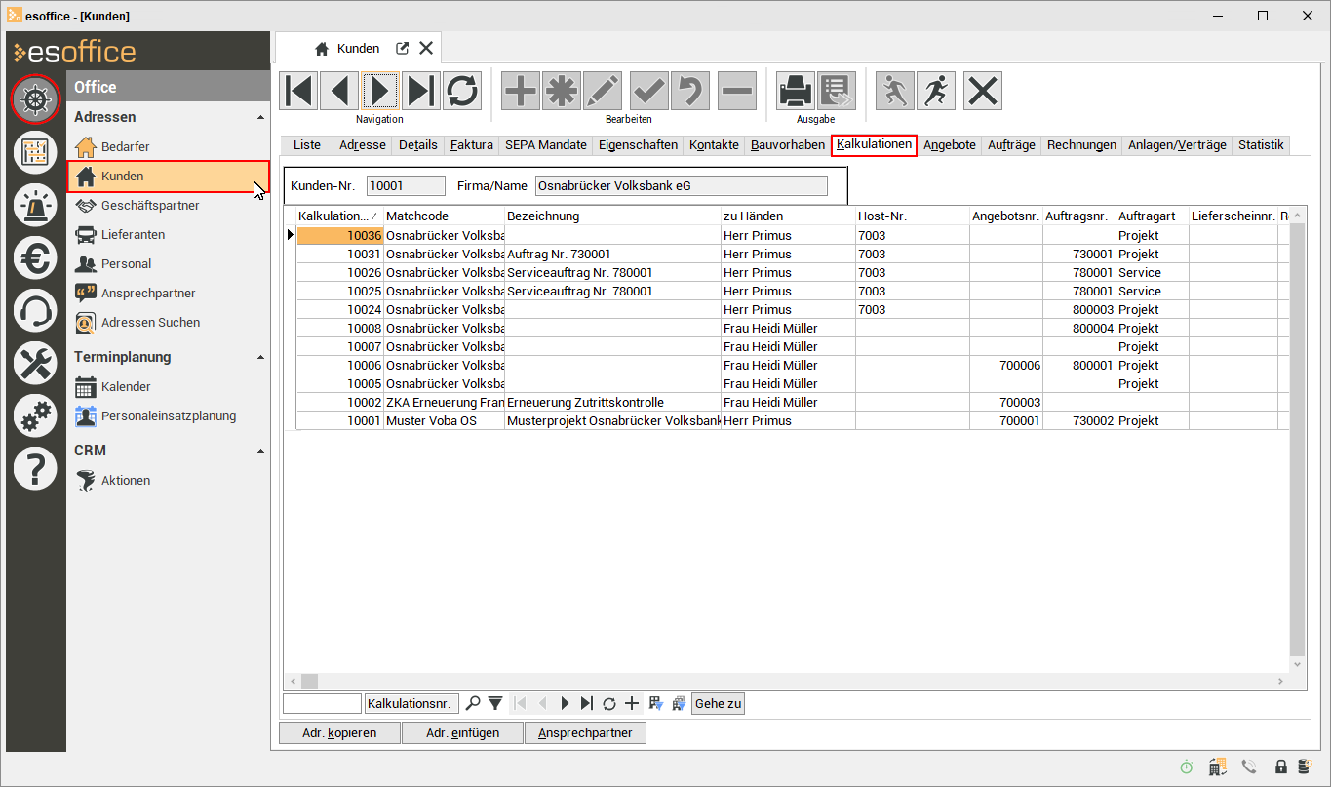Image resolution: width=1331 pixels, height=787 pixels.
Task: Click the gray running figure icon
Action: click(x=895, y=91)
